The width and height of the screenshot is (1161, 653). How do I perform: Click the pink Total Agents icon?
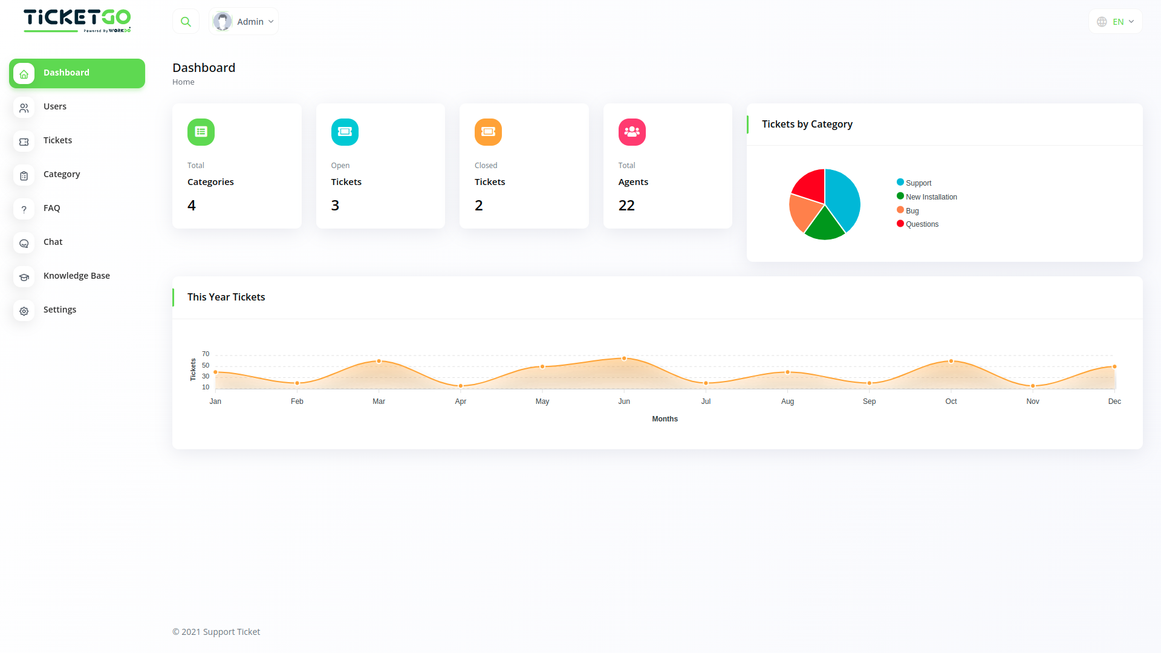click(x=632, y=132)
